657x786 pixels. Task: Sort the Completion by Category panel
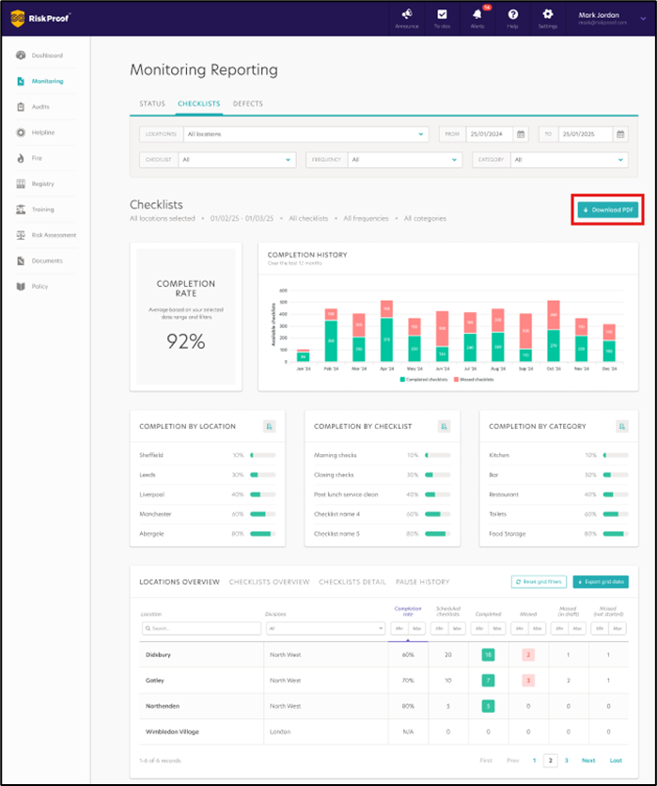coord(621,427)
